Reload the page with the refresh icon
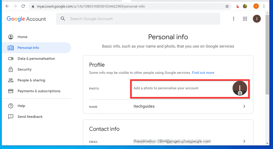 (x=23, y=6)
